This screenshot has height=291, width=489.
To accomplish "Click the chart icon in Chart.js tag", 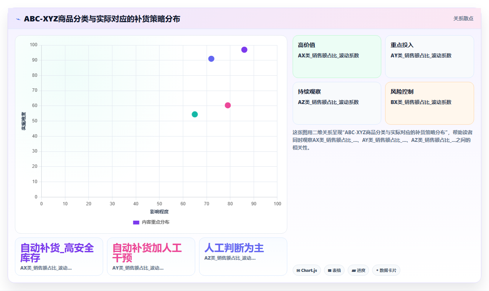I will point(298,271).
